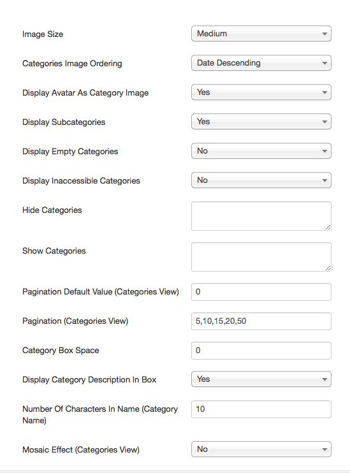The width and height of the screenshot is (350, 473).
Task: Click the Show Categories resize grip
Action: (328, 268)
